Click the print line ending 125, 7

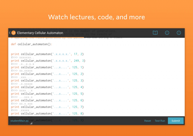pos(47,107)
